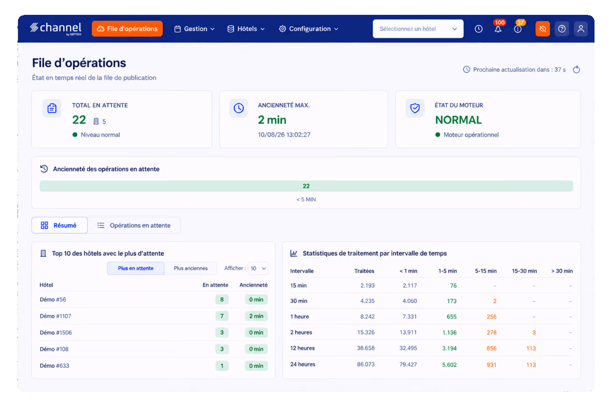Click the refresh icon next to countdown
612x407 pixels.
click(577, 69)
